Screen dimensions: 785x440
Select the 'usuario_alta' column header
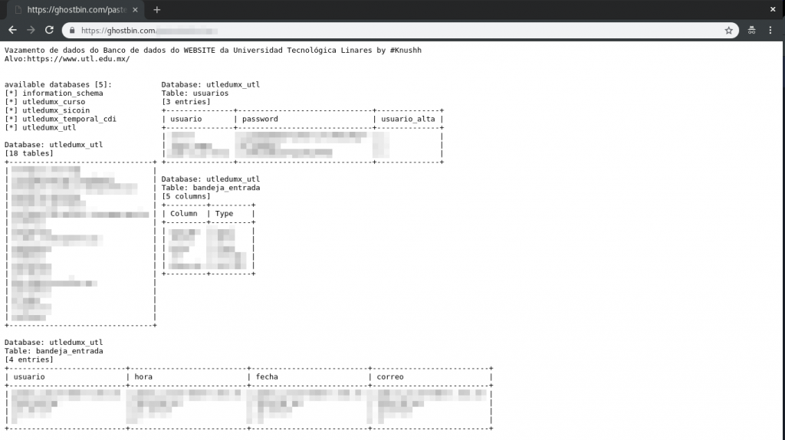(x=408, y=119)
